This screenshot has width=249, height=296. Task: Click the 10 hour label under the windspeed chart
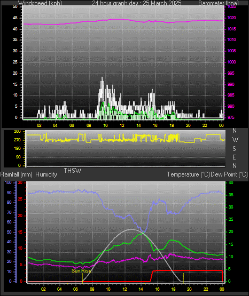click(x=105, y=125)
